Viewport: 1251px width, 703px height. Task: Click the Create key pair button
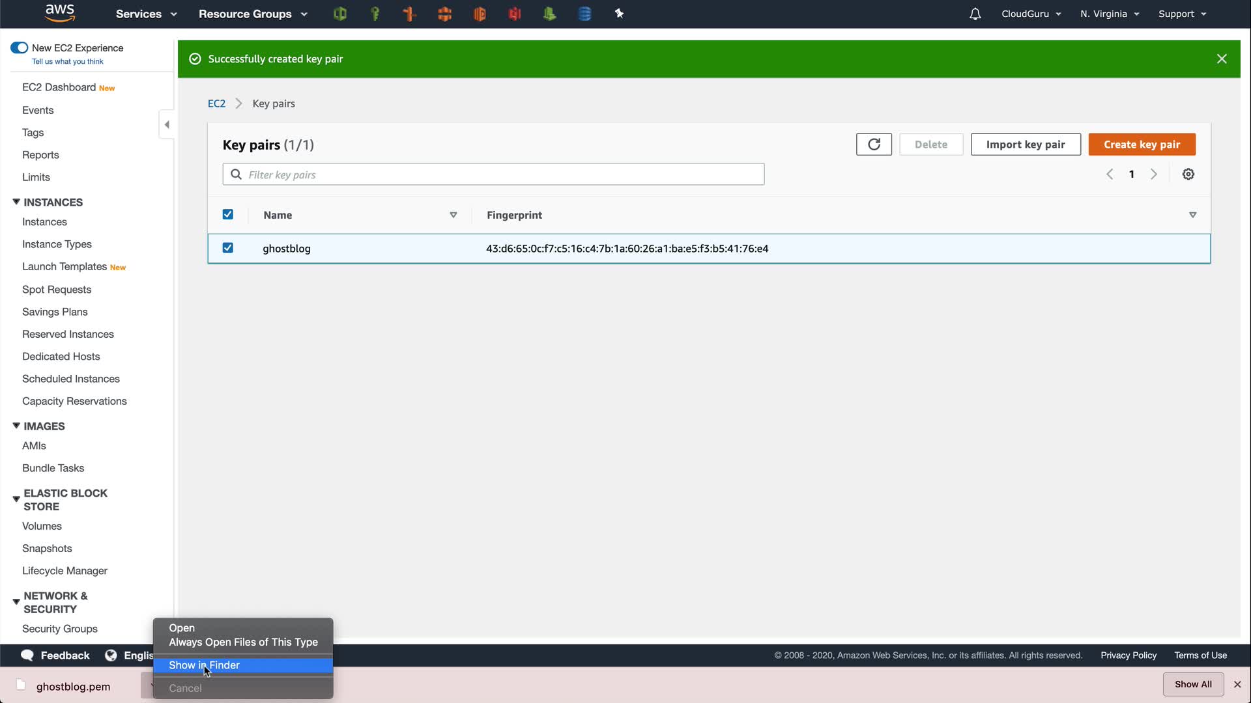click(1142, 145)
